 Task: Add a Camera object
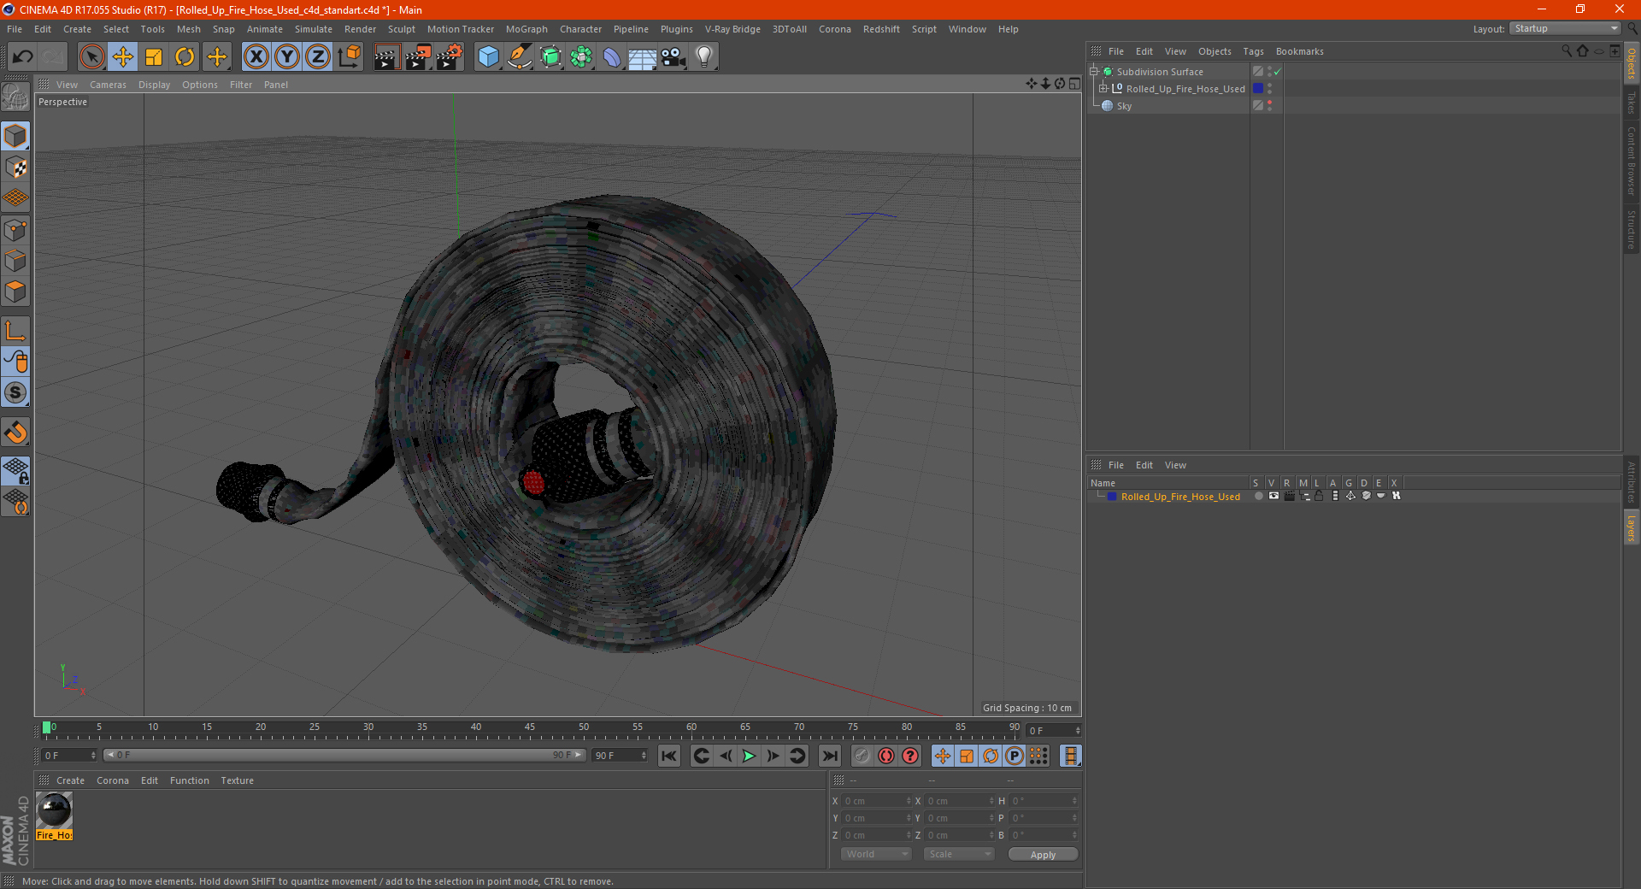coord(673,57)
